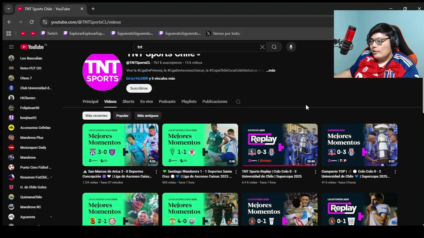Expand channel description with ...más
This screenshot has height=238, width=424.
271,70
